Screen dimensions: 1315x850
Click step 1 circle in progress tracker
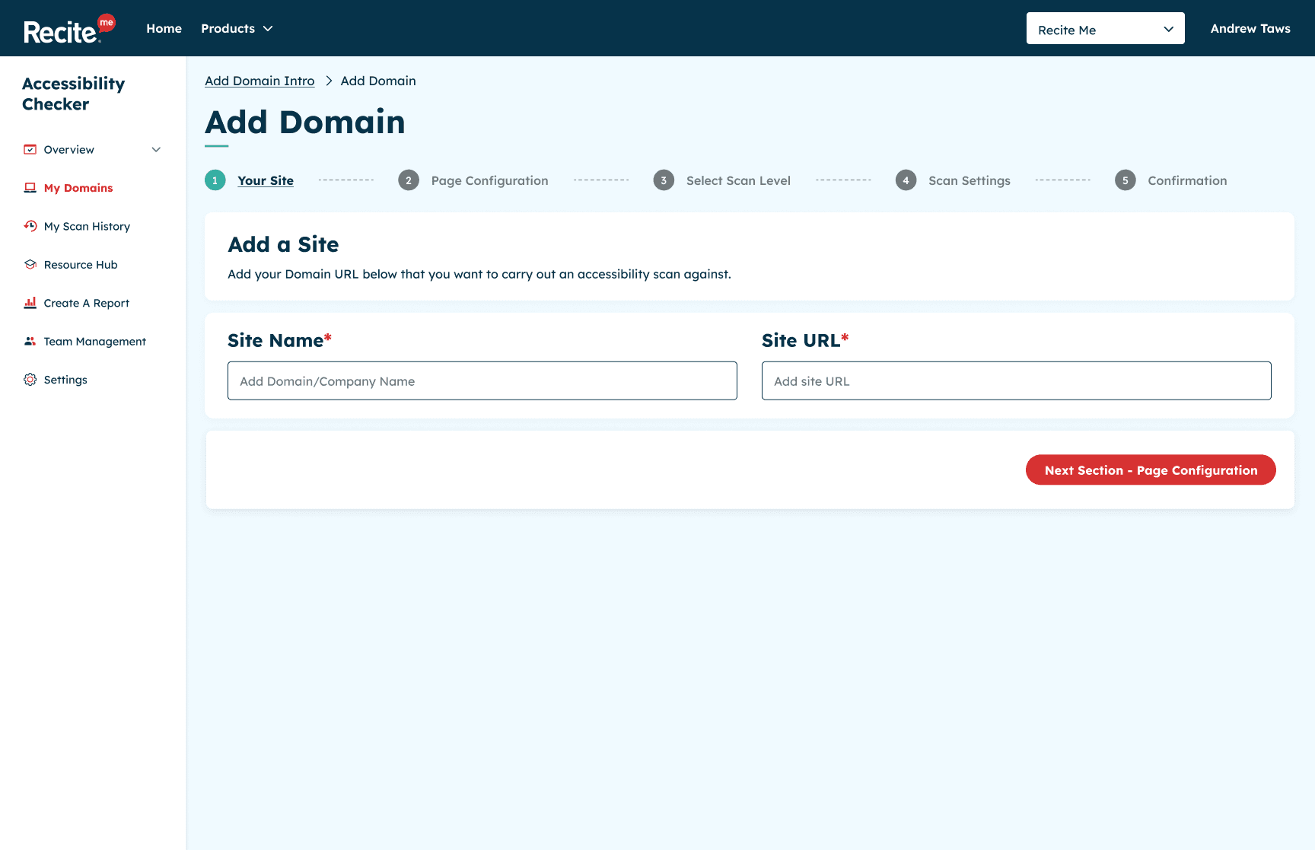(x=215, y=180)
